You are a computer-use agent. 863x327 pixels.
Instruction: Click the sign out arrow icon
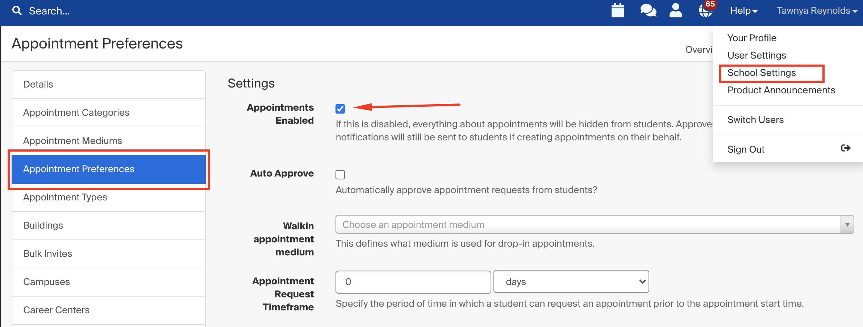pyautogui.click(x=846, y=148)
